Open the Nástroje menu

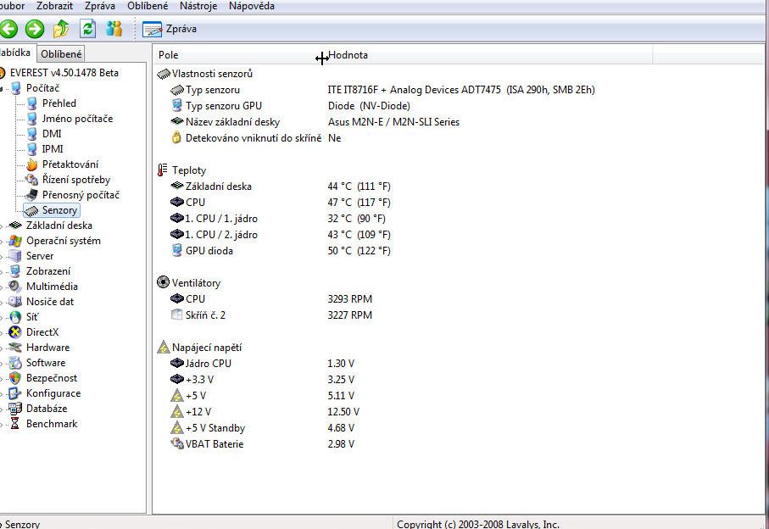point(198,6)
